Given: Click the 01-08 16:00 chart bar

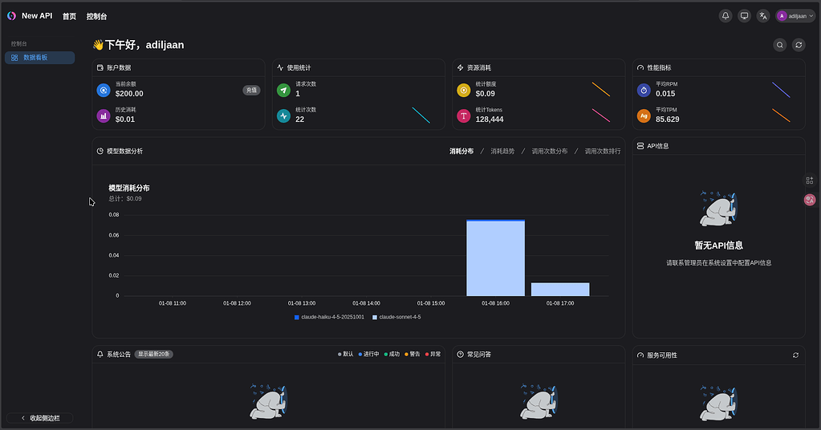Looking at the screenshot, I should pyautogui.click(x=495, y=258).
